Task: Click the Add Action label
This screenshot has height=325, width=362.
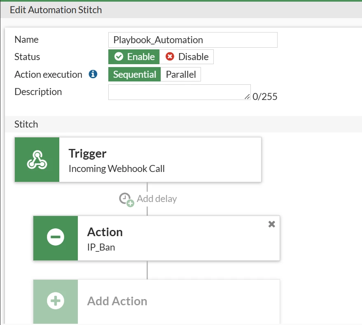Action: 117,301
